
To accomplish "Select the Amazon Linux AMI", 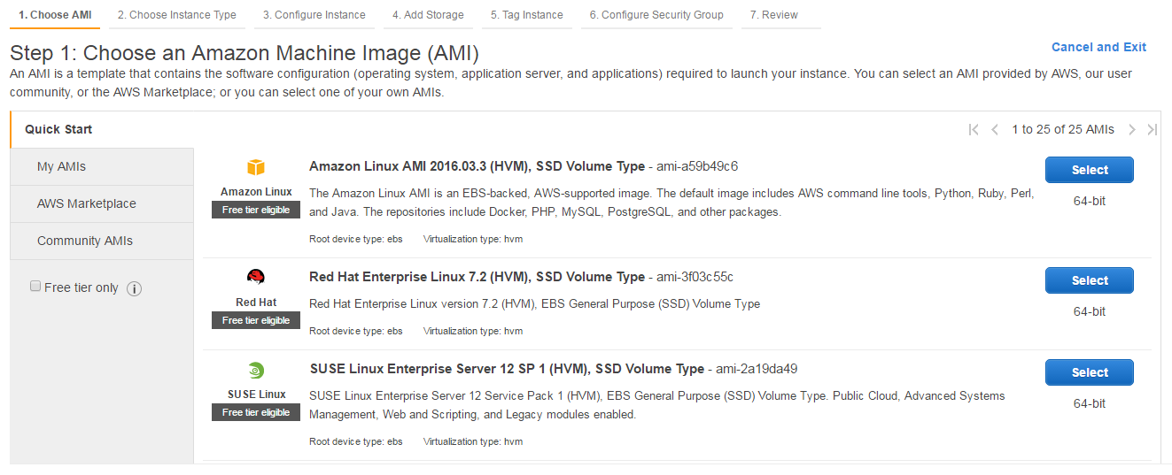I will pyautogui.click(x=1090, y=170).
